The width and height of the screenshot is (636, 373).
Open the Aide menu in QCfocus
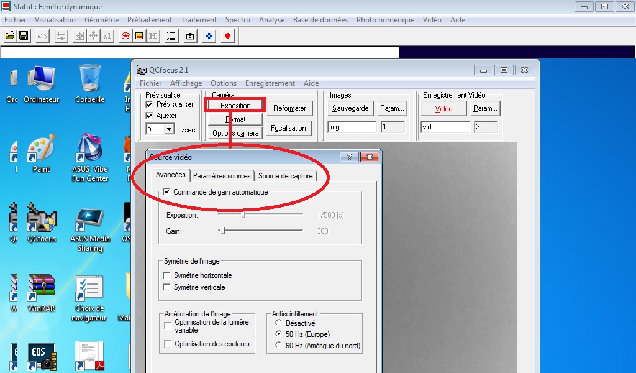coord(311,83)
